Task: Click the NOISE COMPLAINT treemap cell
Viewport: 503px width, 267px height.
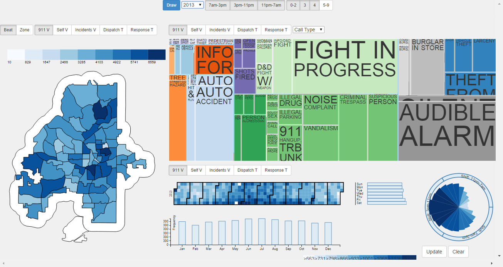Action: point(320,109)
